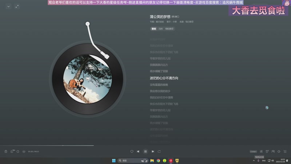291x164 pixels.
Task: Open the notification icon at tray end
Action: (x=287, y=161)
